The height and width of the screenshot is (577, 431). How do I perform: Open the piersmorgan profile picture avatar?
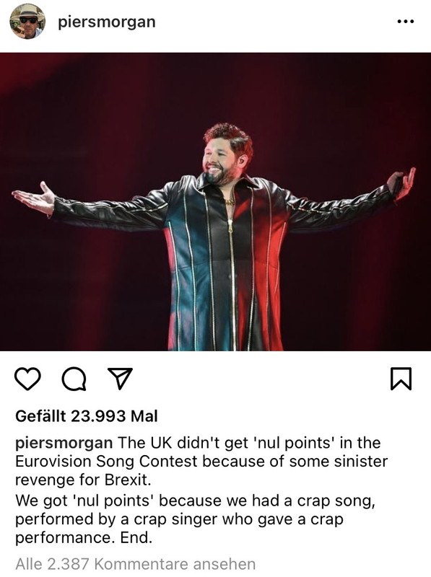tap(27, 22)
